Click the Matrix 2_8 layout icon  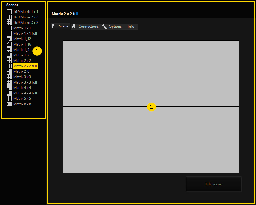(x=9, y=71)
